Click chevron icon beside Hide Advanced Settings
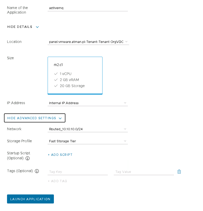Image resolution: width=203 pixels, height=211 pixels. [60, 118]
